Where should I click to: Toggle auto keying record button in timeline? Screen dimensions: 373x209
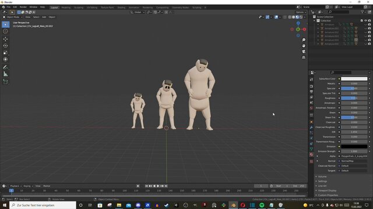pos(138,186)
